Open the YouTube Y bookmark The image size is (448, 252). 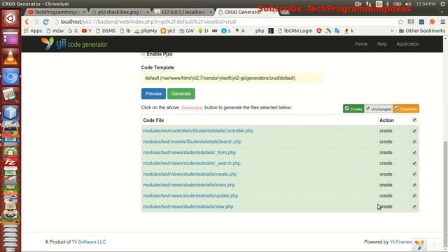pyautogui.click(x=87, y=31)
